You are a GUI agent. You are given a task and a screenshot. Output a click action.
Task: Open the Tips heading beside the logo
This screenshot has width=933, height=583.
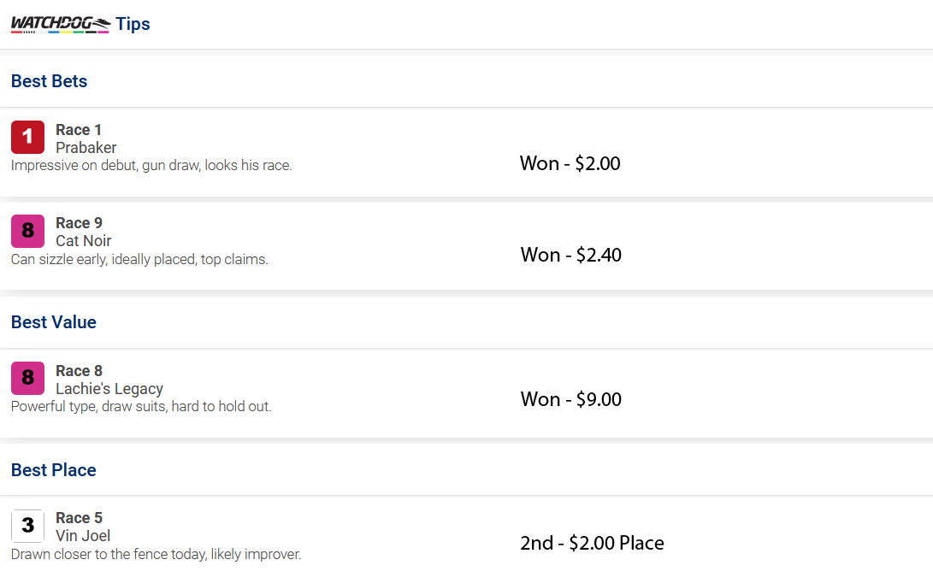(133, 24)
